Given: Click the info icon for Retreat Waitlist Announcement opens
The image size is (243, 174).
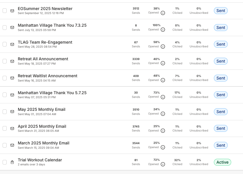Looking at the screenshot, I should (163, 80).
